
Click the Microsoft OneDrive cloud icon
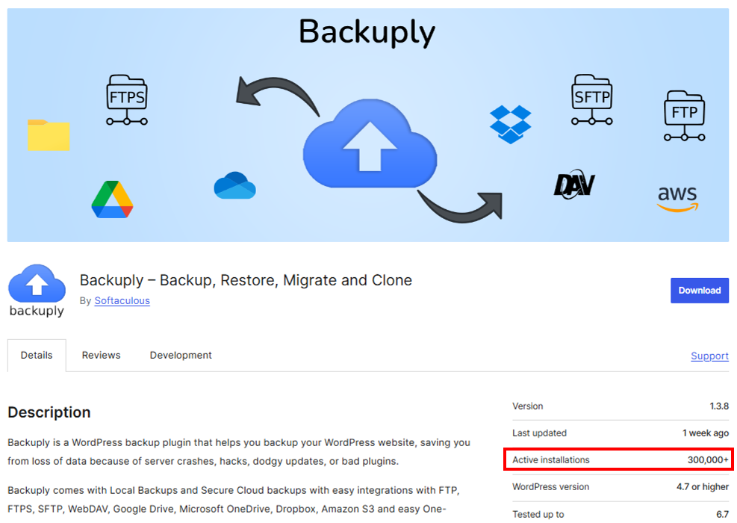click(235, 187)
